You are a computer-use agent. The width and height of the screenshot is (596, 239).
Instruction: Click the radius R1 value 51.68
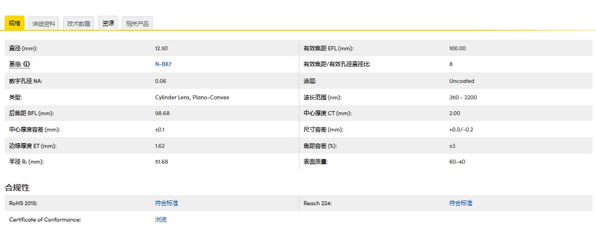[x=161, y=162]
